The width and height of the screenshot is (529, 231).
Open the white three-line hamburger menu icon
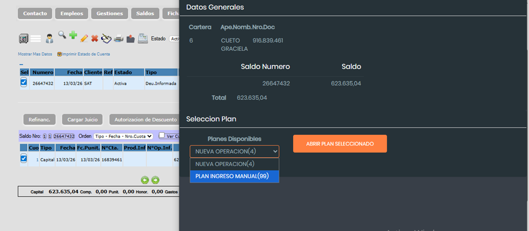[36, 38]
